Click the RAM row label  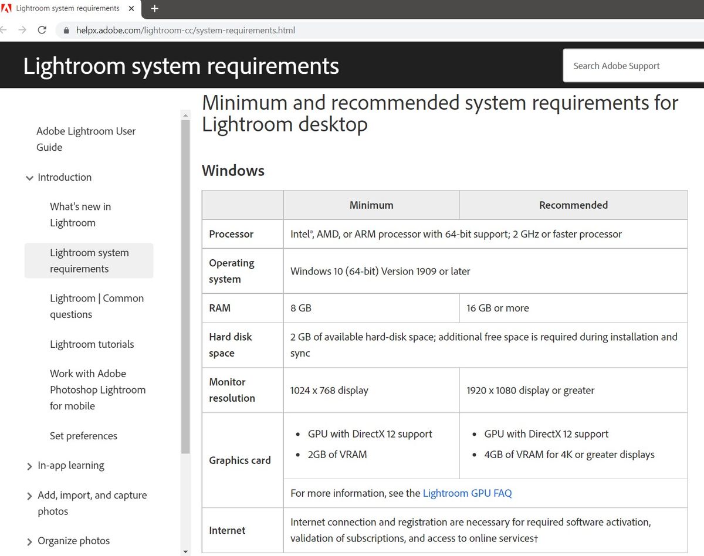coord(219,308)
